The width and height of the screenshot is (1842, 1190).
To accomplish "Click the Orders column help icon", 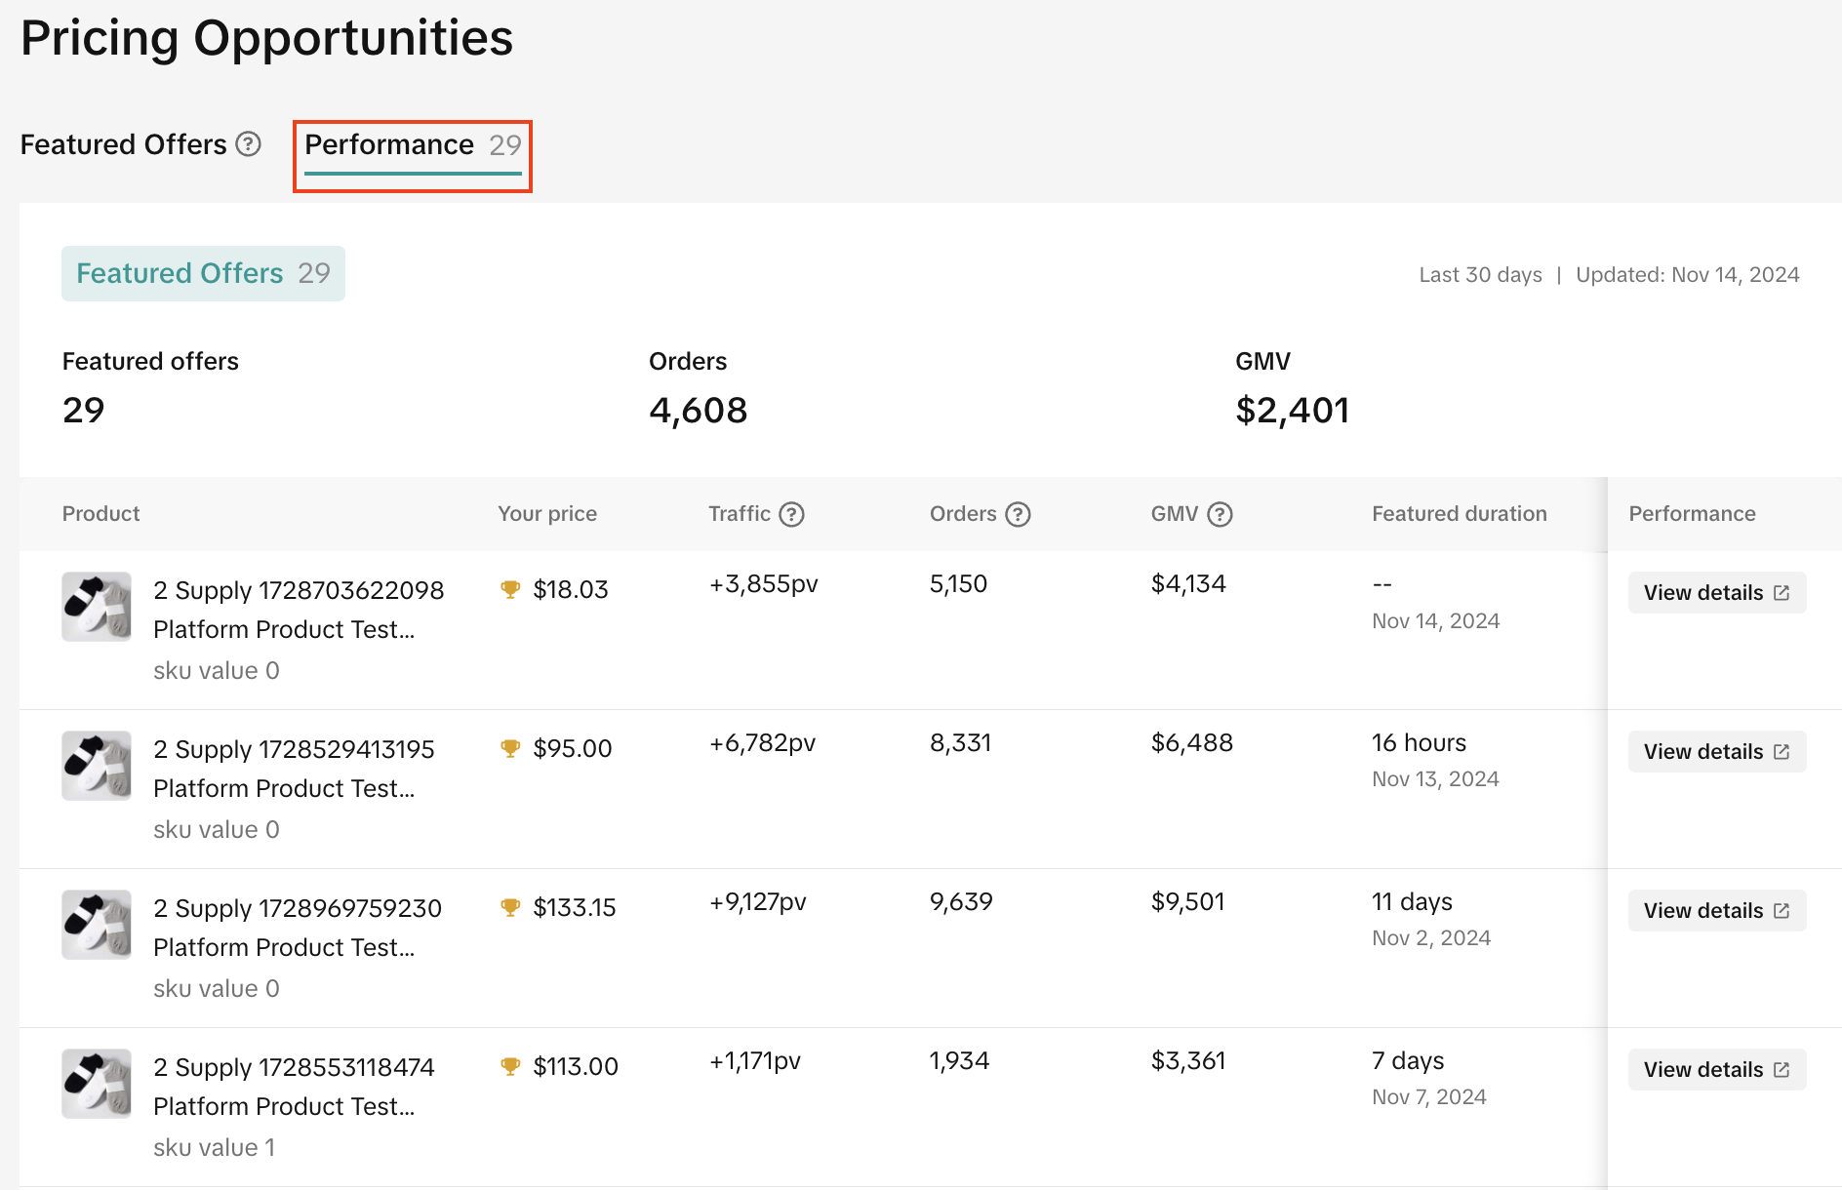I will tap(1018, 514).
